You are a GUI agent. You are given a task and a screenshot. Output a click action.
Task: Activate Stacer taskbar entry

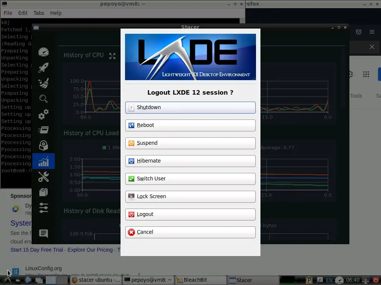253,280
